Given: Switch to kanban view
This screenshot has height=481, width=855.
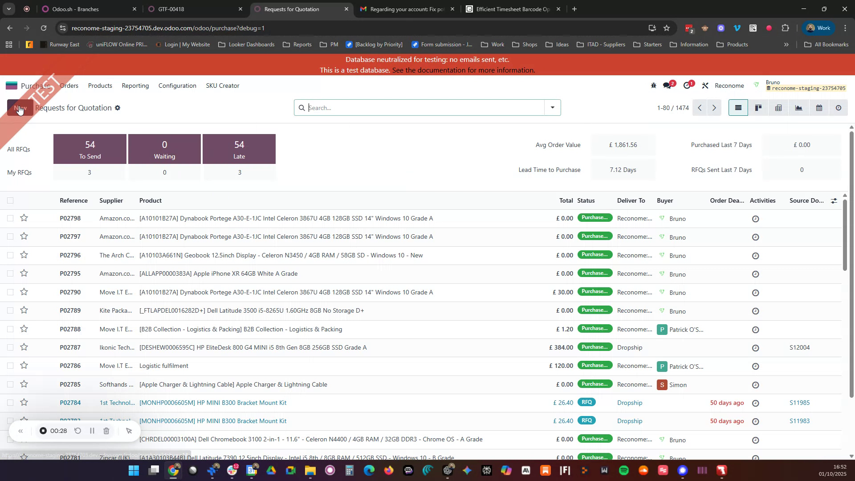Looking at the screenshot, I should 758,107.
